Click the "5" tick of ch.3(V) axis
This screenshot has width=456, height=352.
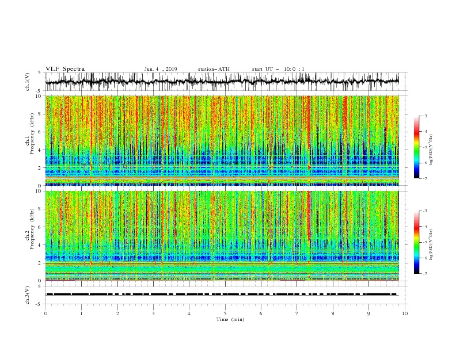pyautogui.click(x=40, y=286)
